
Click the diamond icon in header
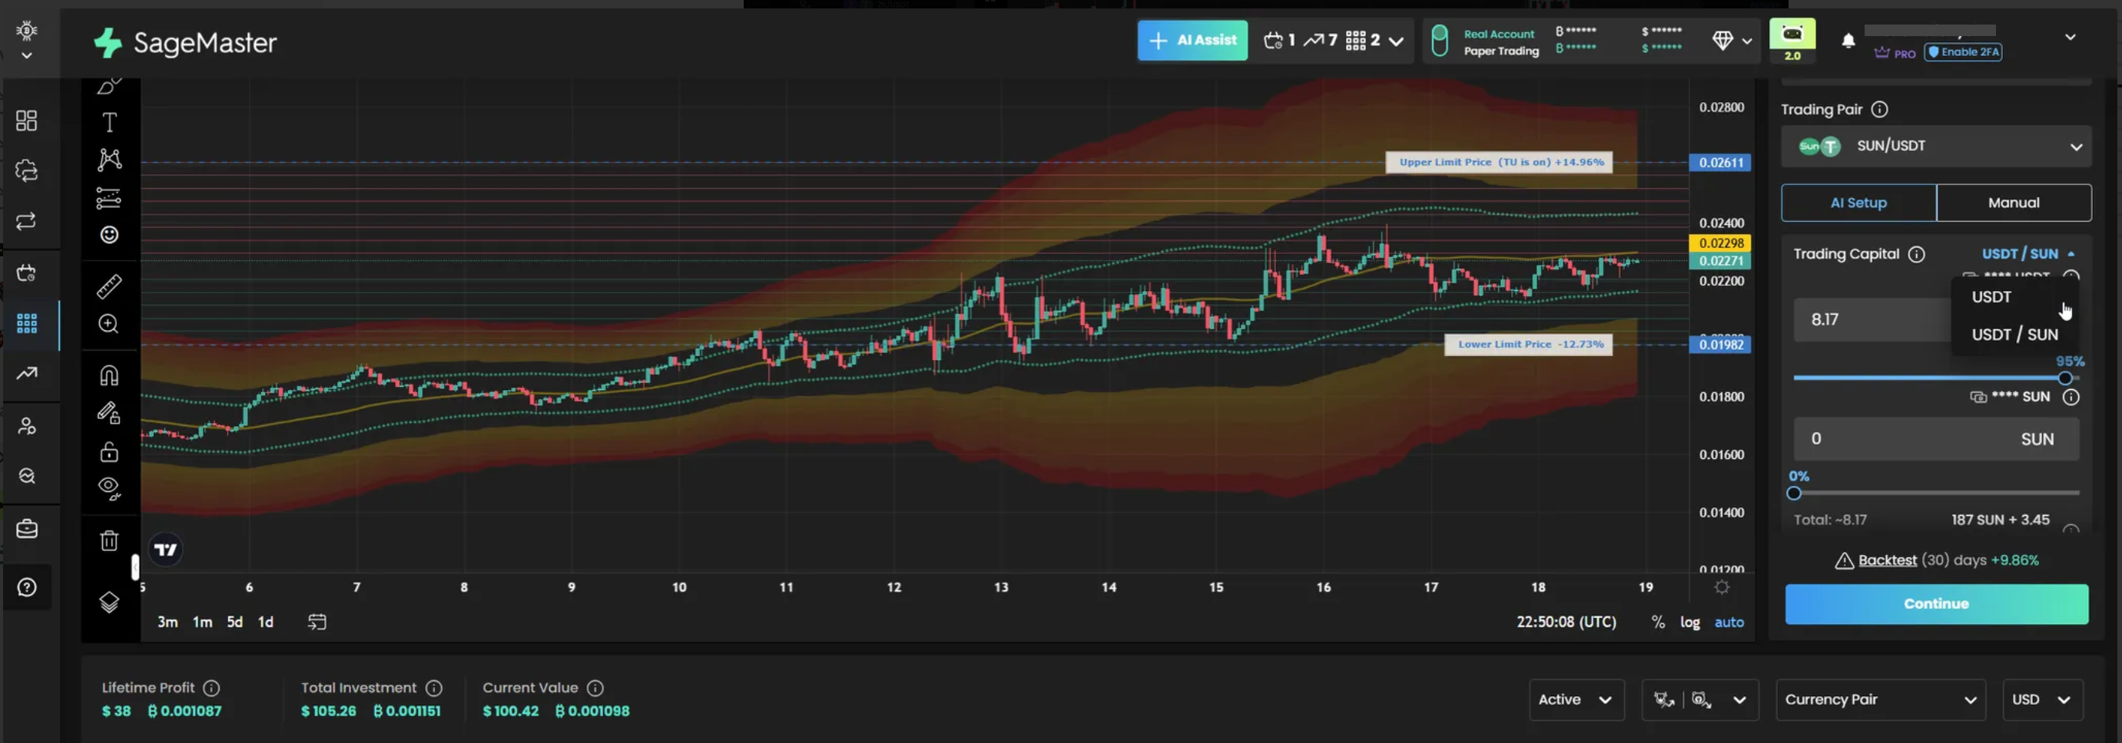click(x=1722, y=41)
